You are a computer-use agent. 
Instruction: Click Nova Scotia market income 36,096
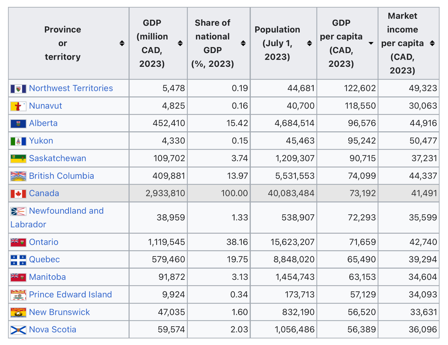[x=423, y=330]
